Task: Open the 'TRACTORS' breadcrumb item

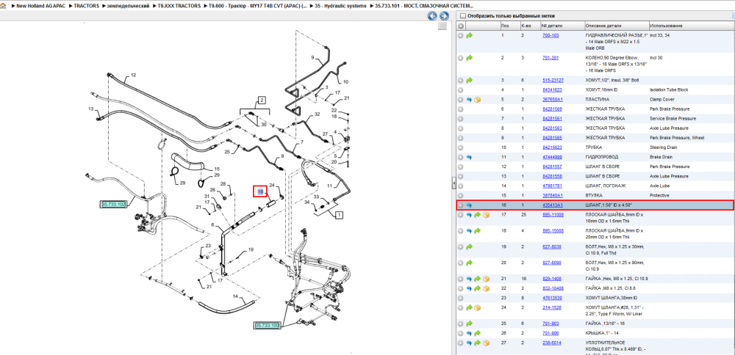Action: click(x=86, y=6)
